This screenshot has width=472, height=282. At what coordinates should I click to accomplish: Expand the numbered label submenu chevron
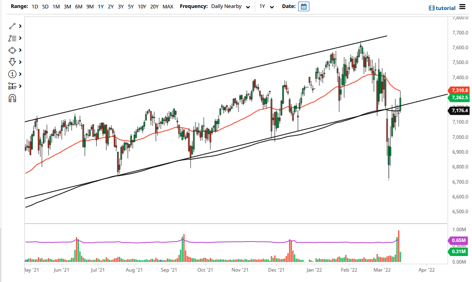click(20, 74)
